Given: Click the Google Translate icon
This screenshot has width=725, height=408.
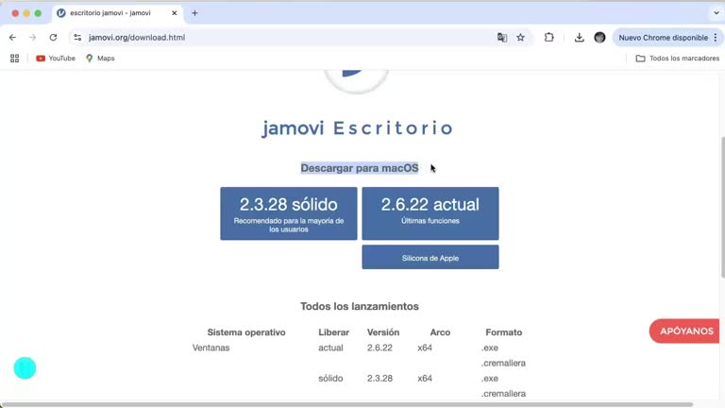Looking at the screenshot, I should click(x=501, y=38).
